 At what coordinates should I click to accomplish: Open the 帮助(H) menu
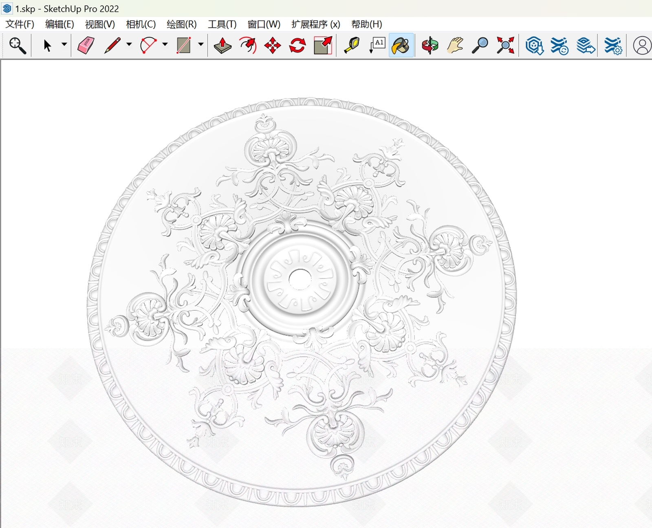tap(366, 24)
